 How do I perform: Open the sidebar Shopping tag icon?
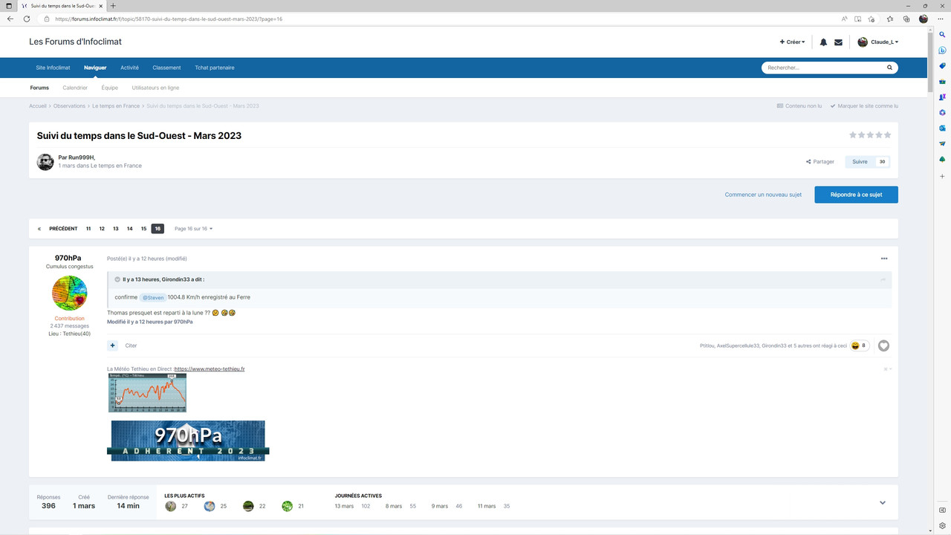click(x=942, y=65)
